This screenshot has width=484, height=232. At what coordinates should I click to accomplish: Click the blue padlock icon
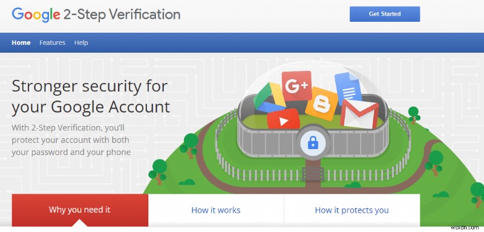pos(313,143)
